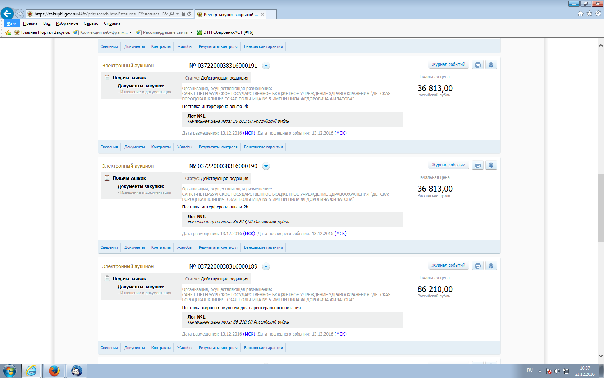Click the browser Forward arrow button

(x=20, y=14)
